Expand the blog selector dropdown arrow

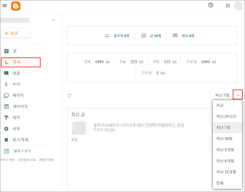tap(53, 20)
